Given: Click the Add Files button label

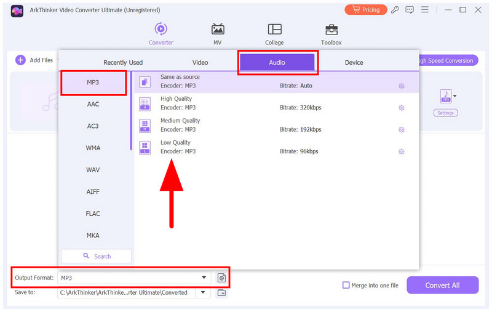Looking at the screenshot, I should point(41,60).
